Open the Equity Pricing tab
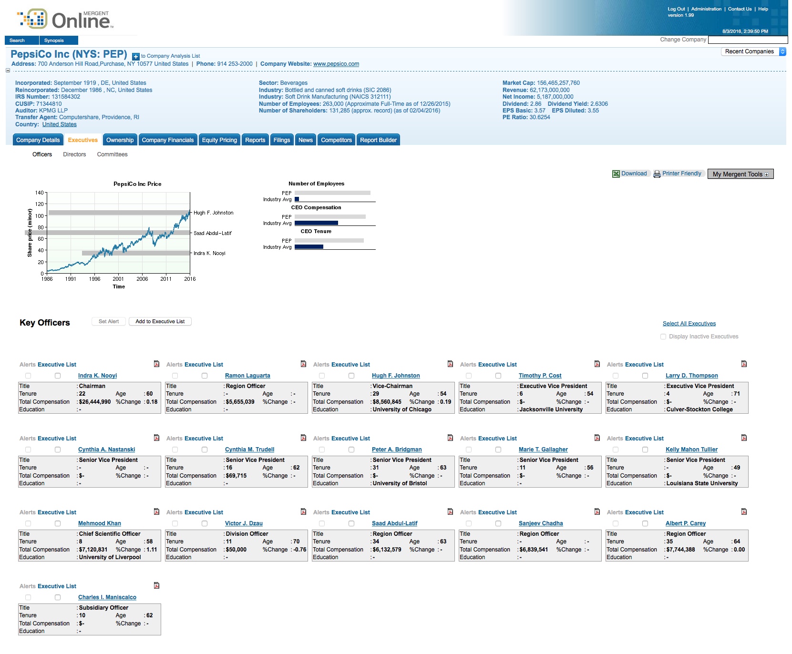Image resolution: width=792 pixels, height=654 pixels. coord(219,140)
